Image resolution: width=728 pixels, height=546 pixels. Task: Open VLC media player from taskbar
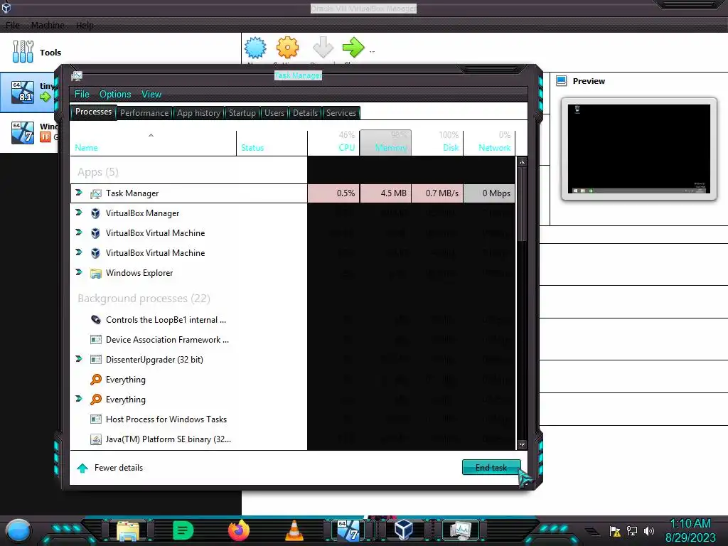[294, 530]
